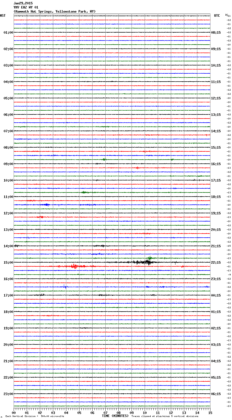Click the blue burst on trace below 11:00
The height and width of the screenshot is (420, 232).
click(x=46, y=205)
